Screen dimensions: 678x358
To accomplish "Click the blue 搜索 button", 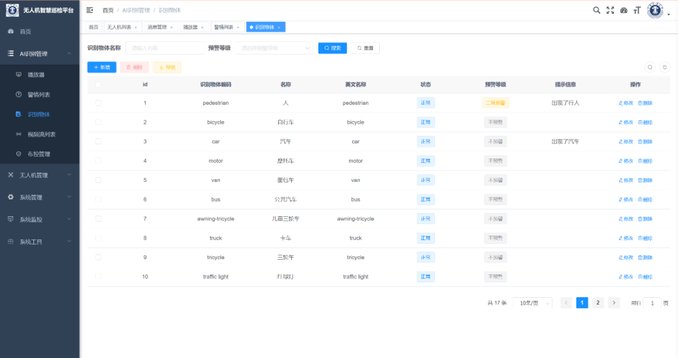I will pyautogui.click(x=333, y=48).
